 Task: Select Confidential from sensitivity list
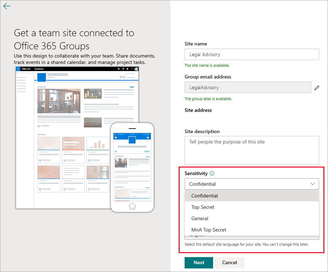(252, 196)
